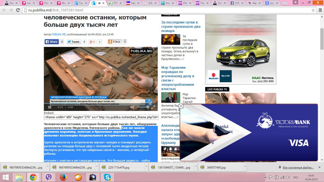This screenshot has height=182, width=324.
Task: Click the Suzuki car advertisement
Action: (x=240, y=49)
